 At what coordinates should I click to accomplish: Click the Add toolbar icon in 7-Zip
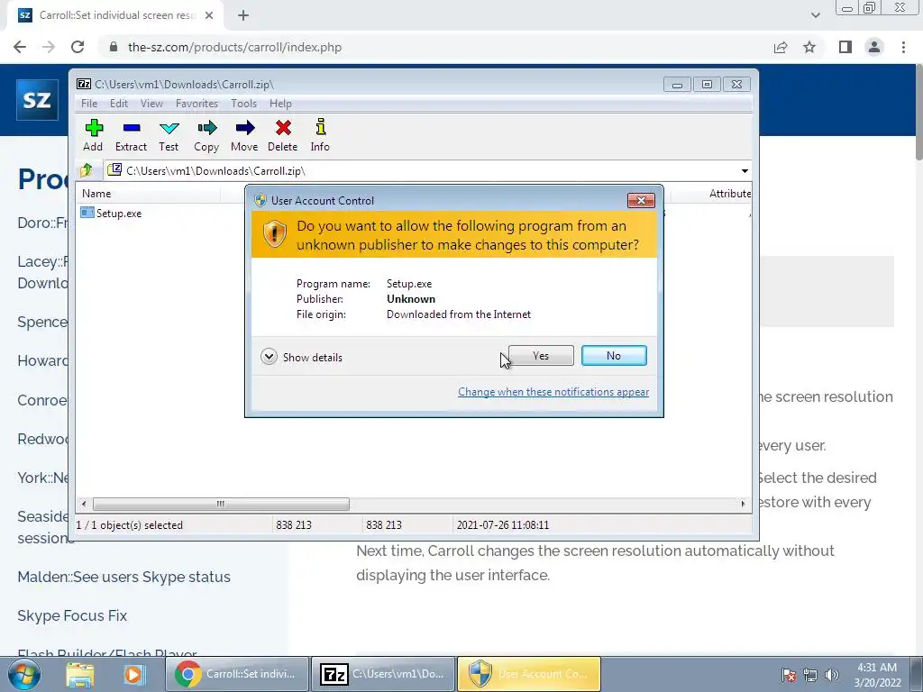point(93,135)
